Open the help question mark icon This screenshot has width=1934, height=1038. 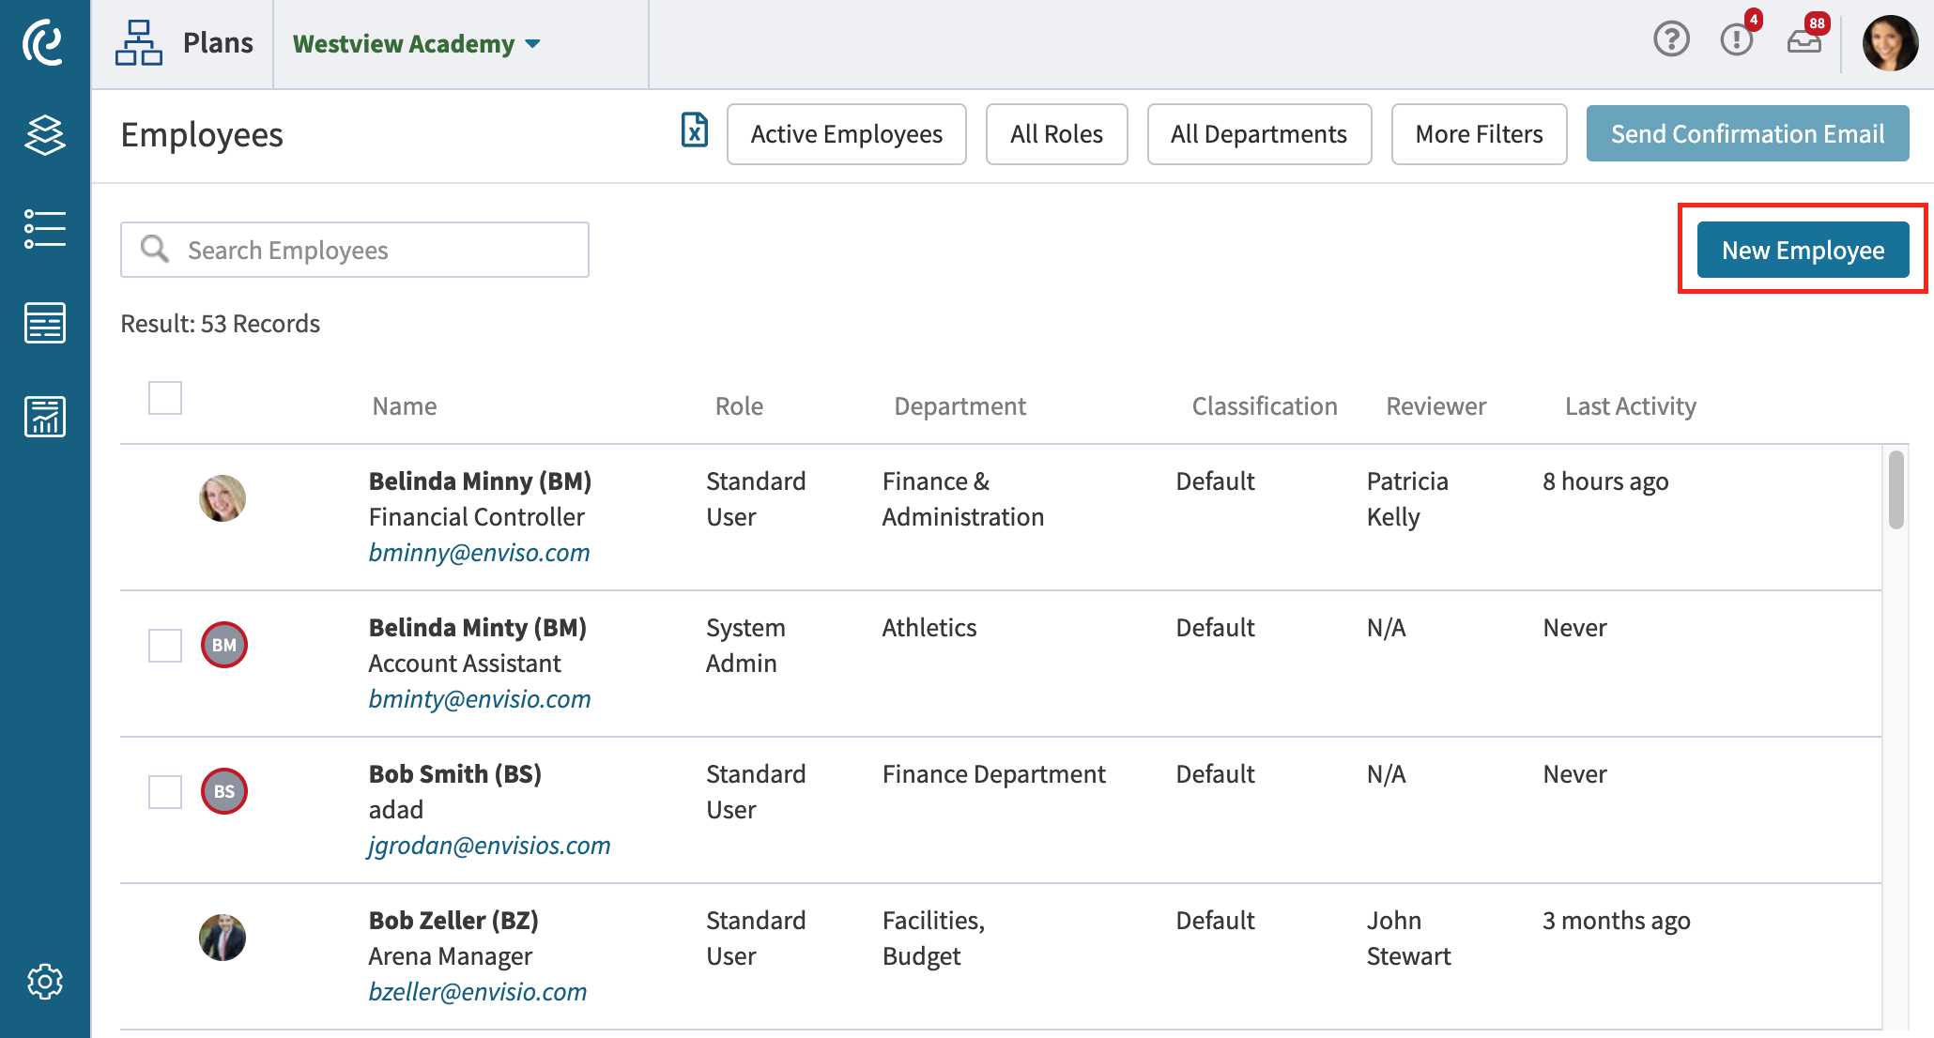[1670, 39]
